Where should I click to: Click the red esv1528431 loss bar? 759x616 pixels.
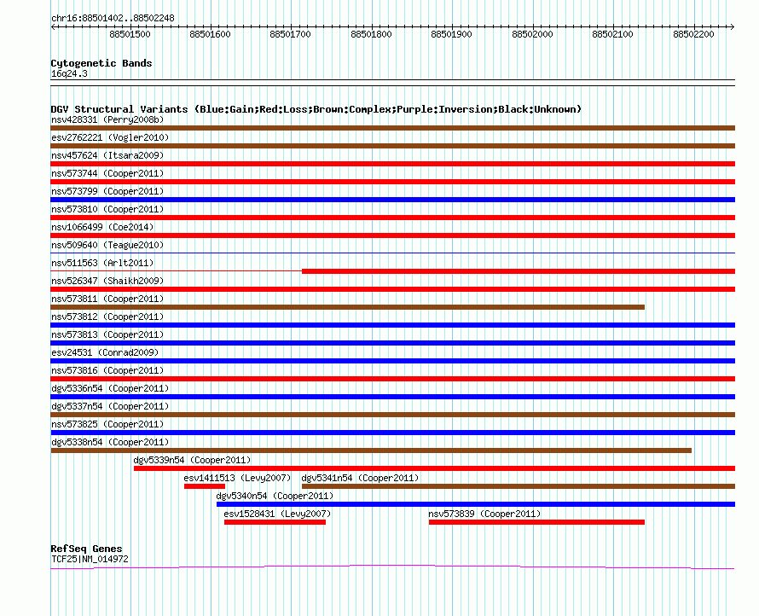pyautogui.click(x=275, y=522)
